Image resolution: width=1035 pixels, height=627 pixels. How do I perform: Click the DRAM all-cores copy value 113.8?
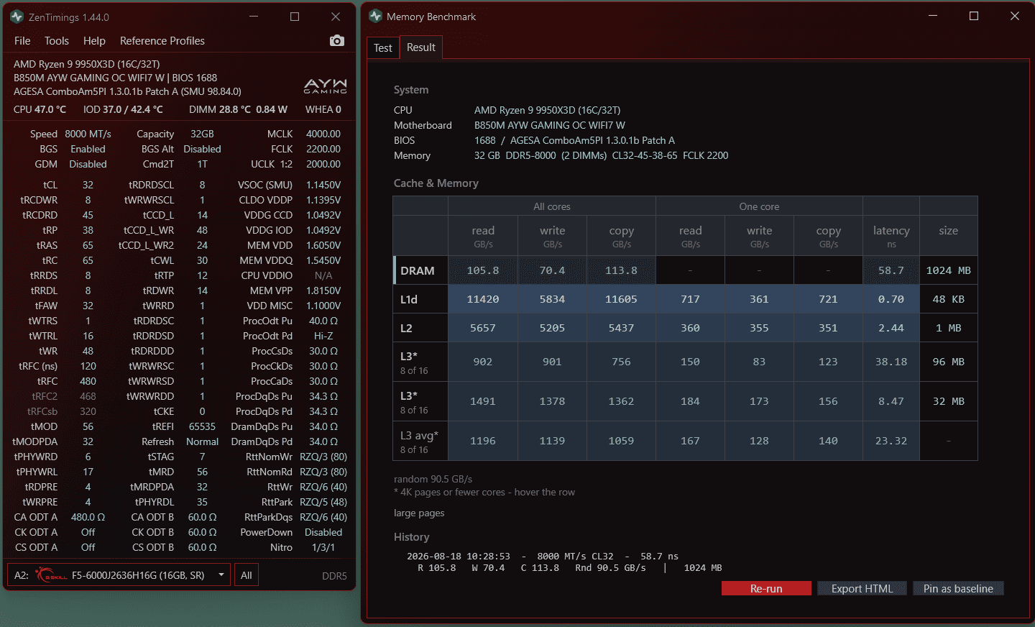tap(621, 270)
